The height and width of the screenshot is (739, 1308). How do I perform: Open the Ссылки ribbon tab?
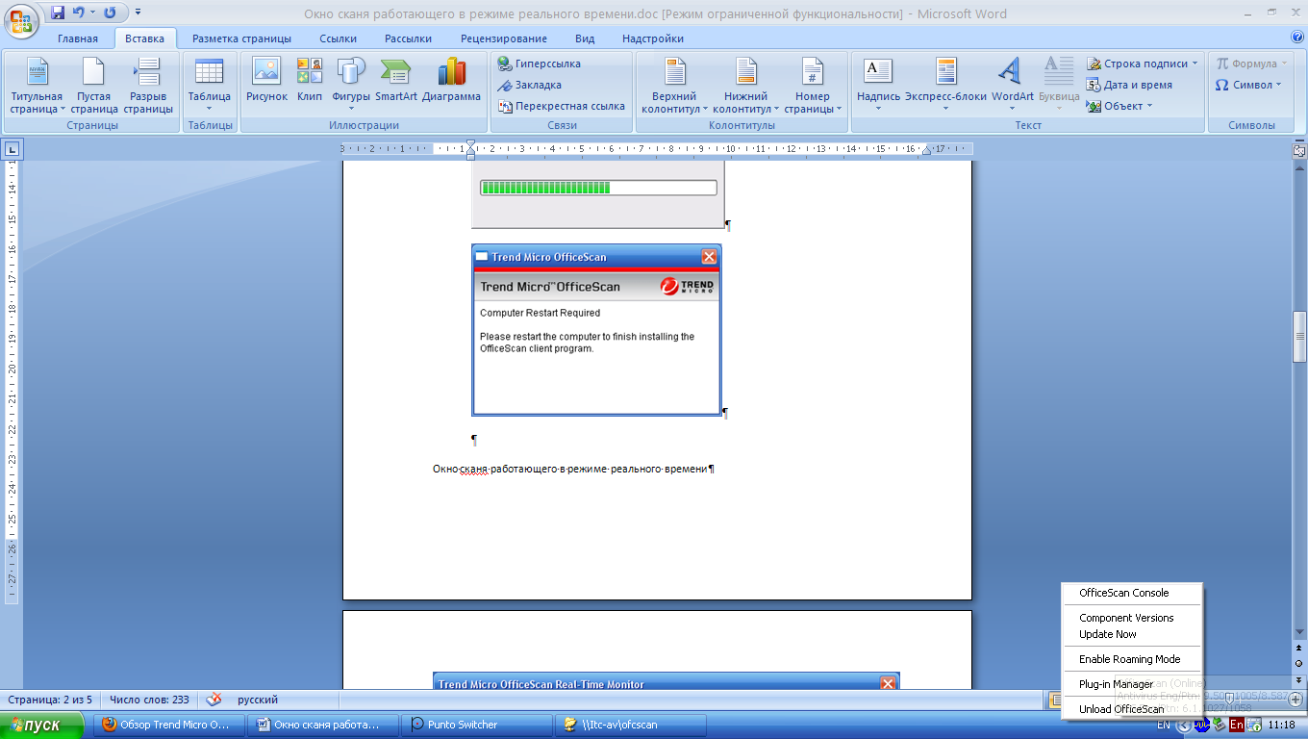[x=339, y=38]
